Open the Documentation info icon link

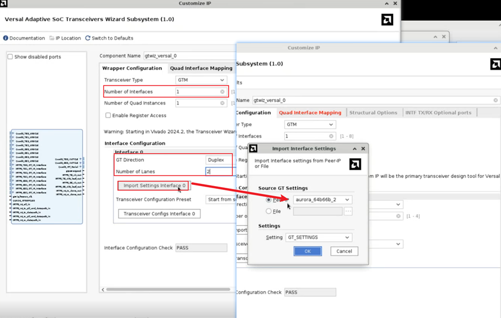click(x=6, y=38)
